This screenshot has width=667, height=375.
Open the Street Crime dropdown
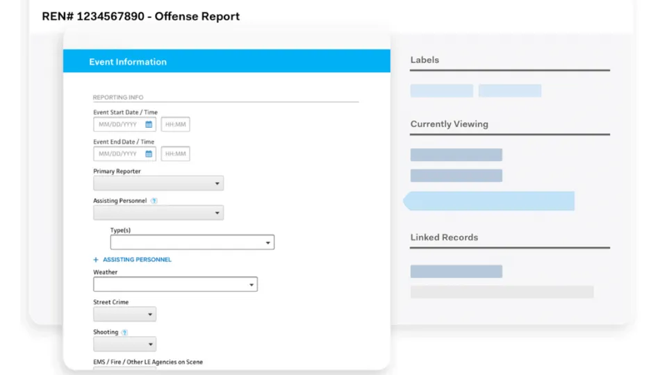tap(124, 314)
